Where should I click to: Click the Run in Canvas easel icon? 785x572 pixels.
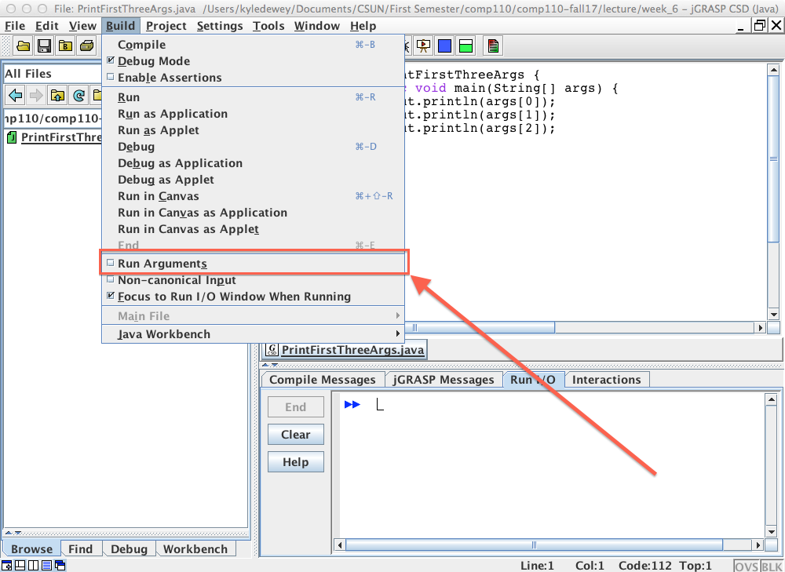point(423,46)
